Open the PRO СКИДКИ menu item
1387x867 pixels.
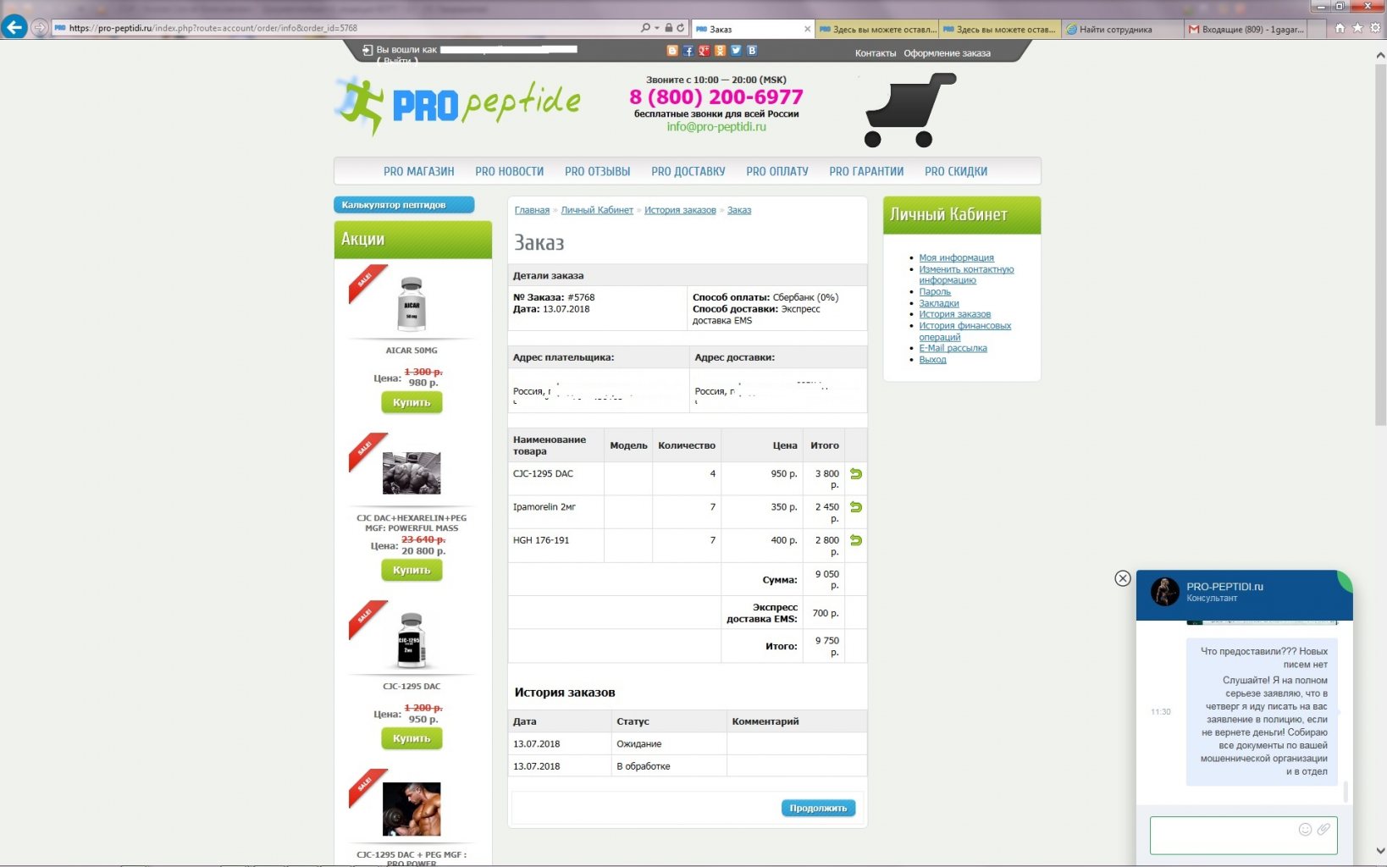[x=955, y=171]
